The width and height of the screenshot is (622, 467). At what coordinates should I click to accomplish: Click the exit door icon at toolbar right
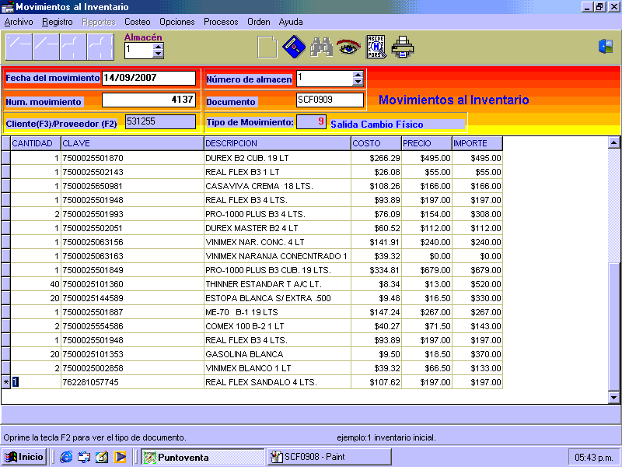coord(606,47)
